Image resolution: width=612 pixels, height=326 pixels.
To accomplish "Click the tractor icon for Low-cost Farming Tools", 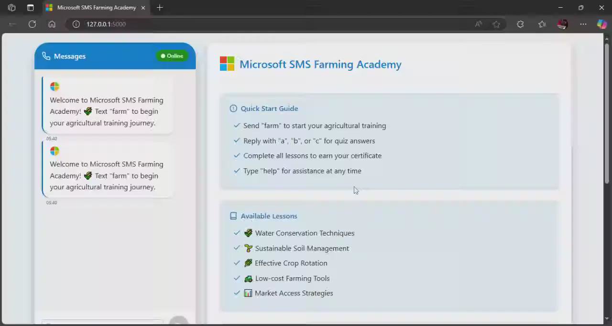I will [x=248, y=278].
